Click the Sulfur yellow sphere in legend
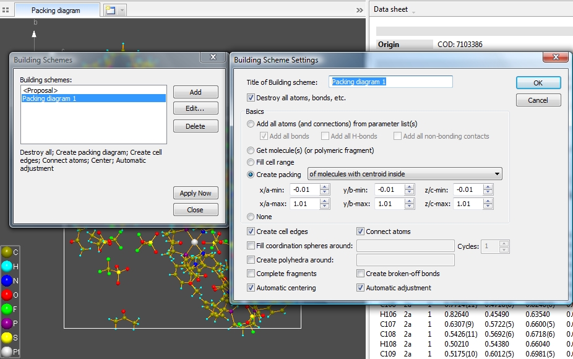The image size is (573, 359). click(6, 337)
